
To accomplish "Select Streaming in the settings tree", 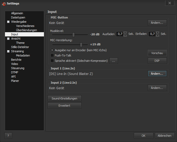I will 17,51.
